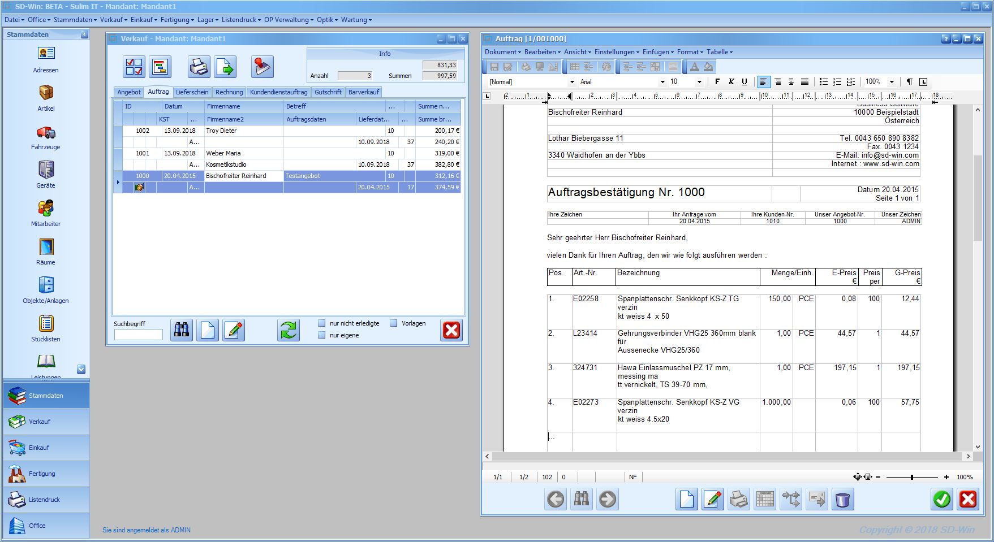
Task: Open Fahrzeuge in the Stammdaten sidebar
Action: coord(46,137)
